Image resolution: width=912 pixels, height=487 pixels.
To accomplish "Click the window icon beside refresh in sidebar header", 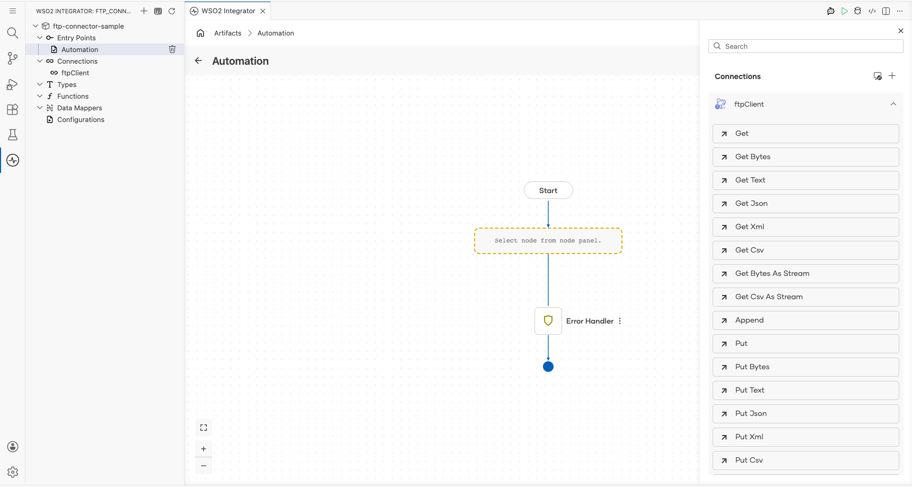I will click(158, 11).
